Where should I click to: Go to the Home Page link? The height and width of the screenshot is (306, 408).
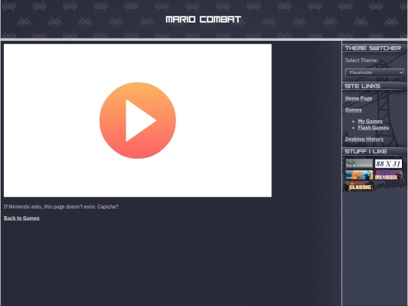(x=358, y=98)
